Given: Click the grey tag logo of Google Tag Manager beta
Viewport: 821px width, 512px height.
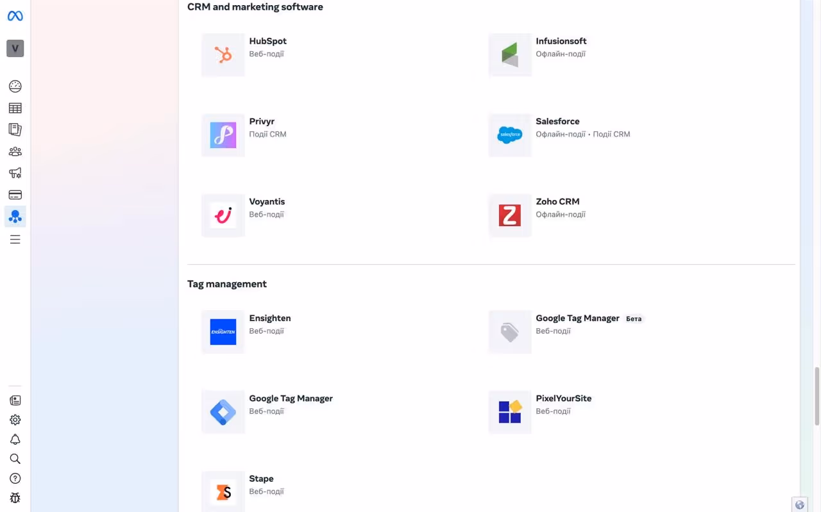Looking at the screenshot, I should [x=510, y=332].
